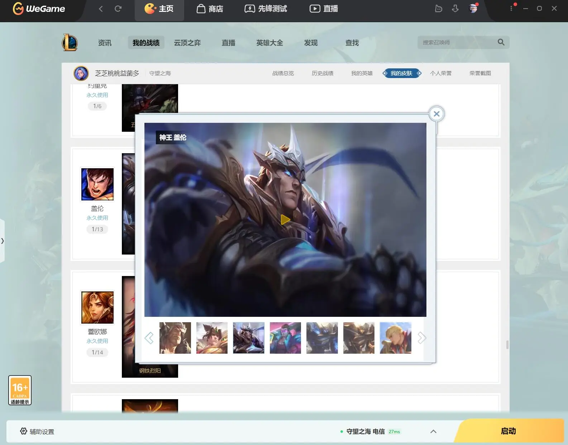The image size is (568, 445).
Task: Select the 云顶之弈 menu item
Action: (187, 43)
